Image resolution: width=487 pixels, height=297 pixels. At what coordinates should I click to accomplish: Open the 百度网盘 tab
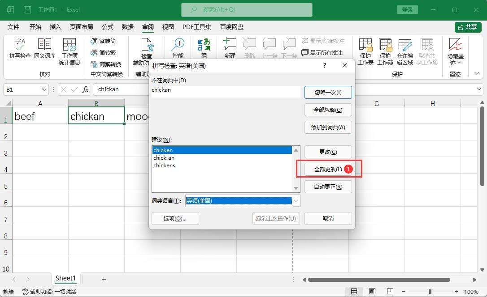pyautogui.click(x=232, y=27)
